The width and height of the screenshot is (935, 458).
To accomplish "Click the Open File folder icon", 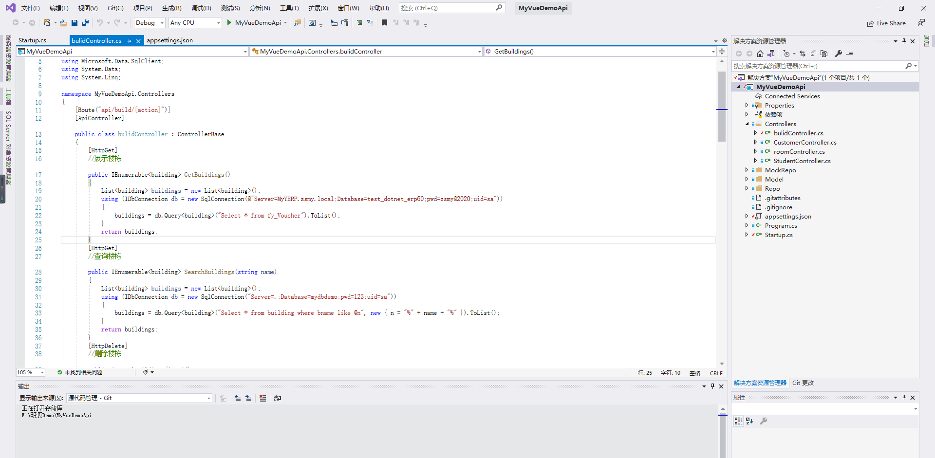I will click(63, 23).
